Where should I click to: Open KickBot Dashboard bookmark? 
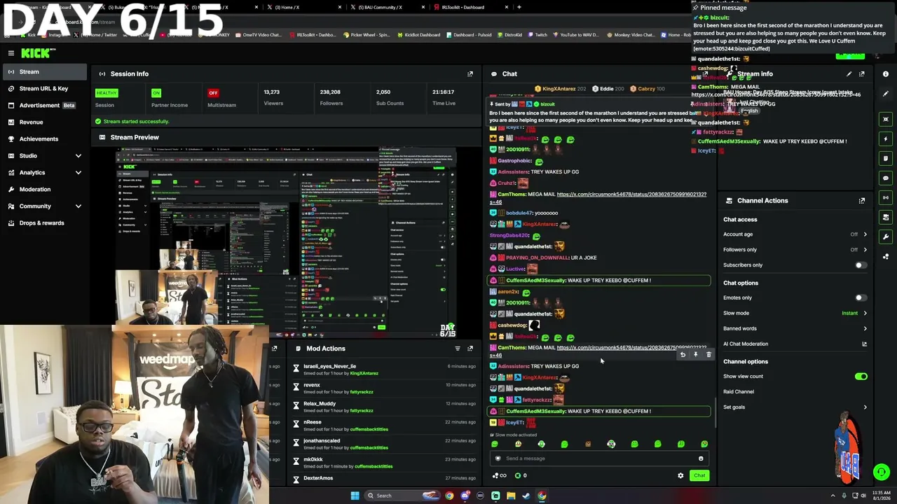pos(419,34)
